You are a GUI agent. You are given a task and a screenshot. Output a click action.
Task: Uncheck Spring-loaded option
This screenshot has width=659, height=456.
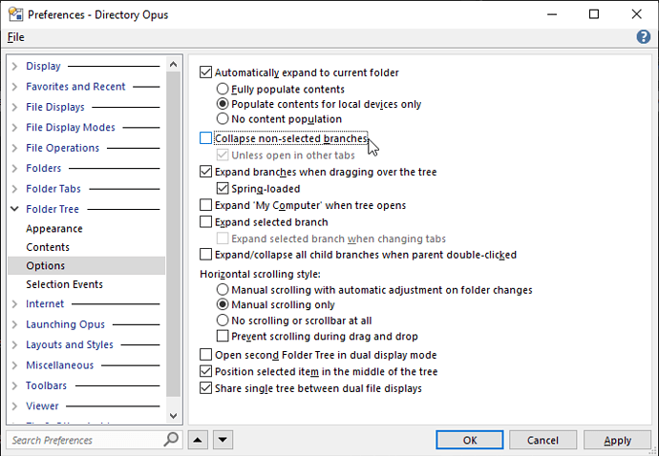tap(223, 189)
